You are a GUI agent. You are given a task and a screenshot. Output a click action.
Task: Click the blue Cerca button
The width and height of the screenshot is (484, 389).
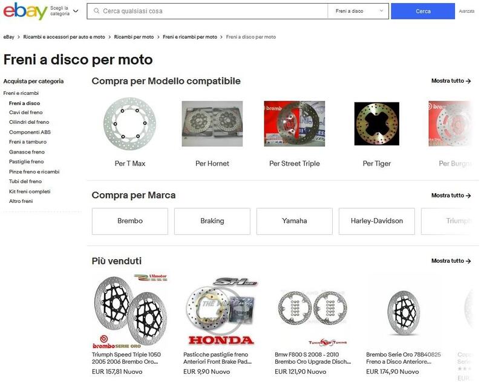pyautogui.click(x=423, y=11)
